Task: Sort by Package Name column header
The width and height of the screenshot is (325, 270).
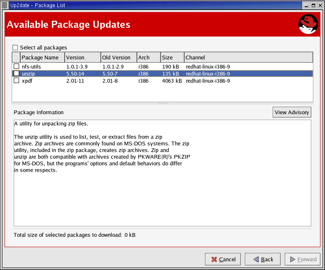Action: [42, 57]
